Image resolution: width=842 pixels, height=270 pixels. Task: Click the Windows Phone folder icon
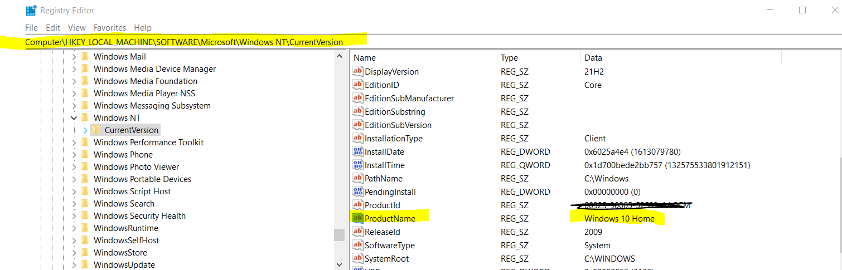(x=85, y=154)
